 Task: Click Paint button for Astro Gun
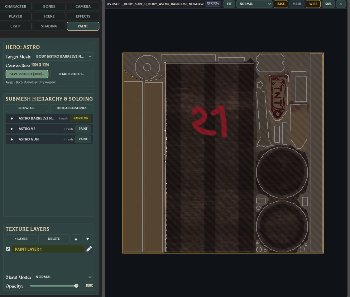83,139
